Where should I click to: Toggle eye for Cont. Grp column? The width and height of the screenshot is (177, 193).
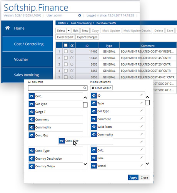[x=32, y=135]
